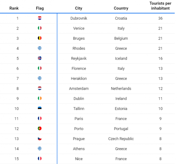Click the Iceland flag icon in Reykjavik row
Image resolution: width=179 pixels, height=164 pixels.
[40, 58]
